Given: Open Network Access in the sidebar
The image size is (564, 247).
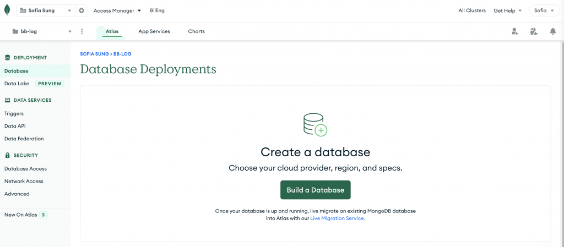Looking at the screenshot, I should click(x=24, y=182).
